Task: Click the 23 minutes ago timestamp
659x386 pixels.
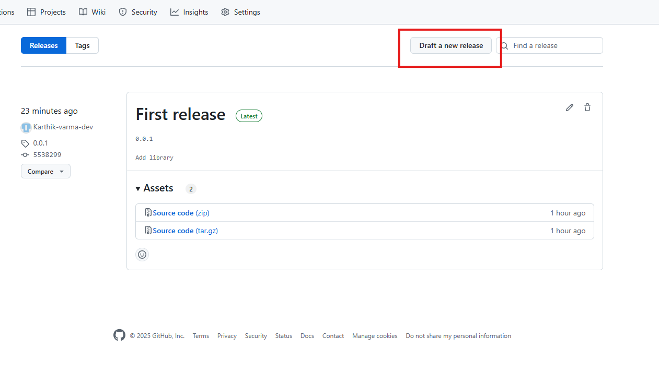Action: pos(49,111)
